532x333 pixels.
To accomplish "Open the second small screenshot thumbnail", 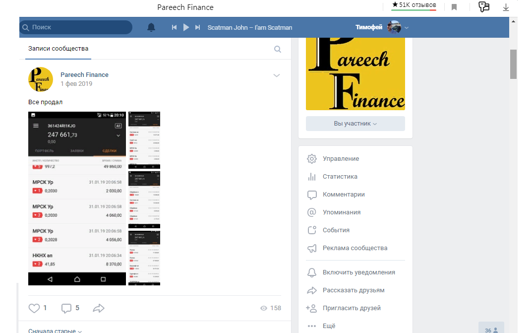I will pos(144,200).
